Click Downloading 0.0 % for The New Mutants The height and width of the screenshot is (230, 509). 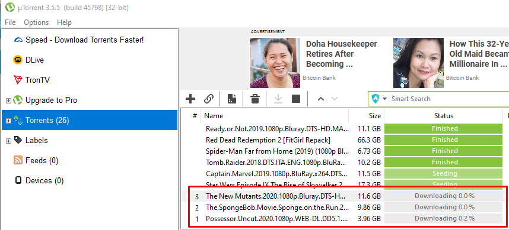click(x=443, y=196)
